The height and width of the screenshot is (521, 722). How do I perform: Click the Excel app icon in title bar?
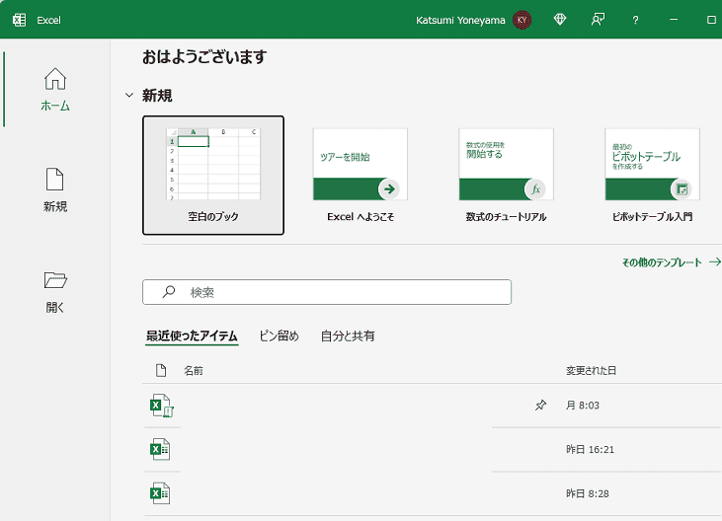point(20,20)
